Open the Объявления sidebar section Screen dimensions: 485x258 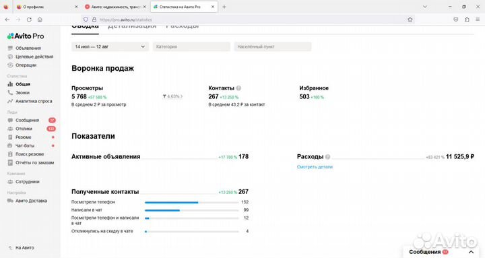[28, 49]
